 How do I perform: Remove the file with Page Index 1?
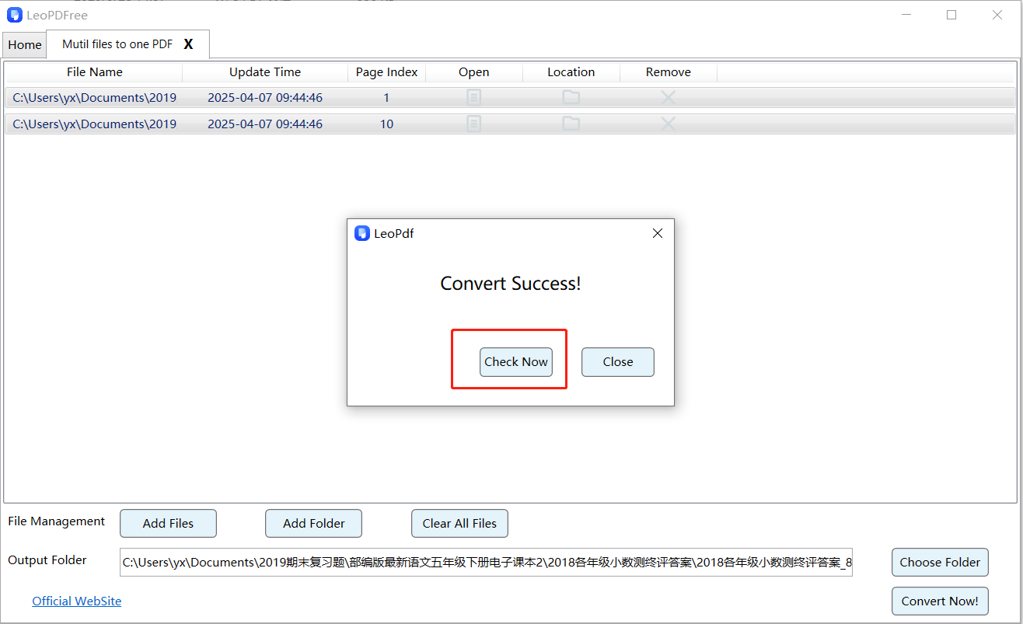tap(669, 98)
